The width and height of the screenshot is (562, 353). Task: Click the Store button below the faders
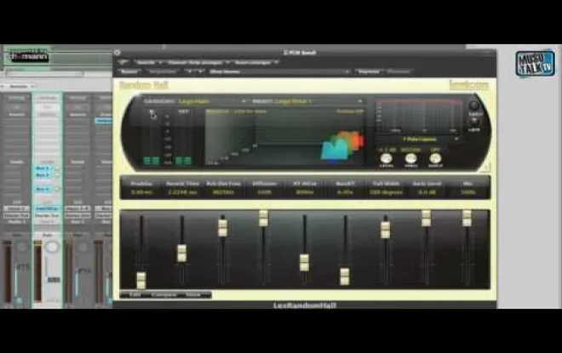193,294
